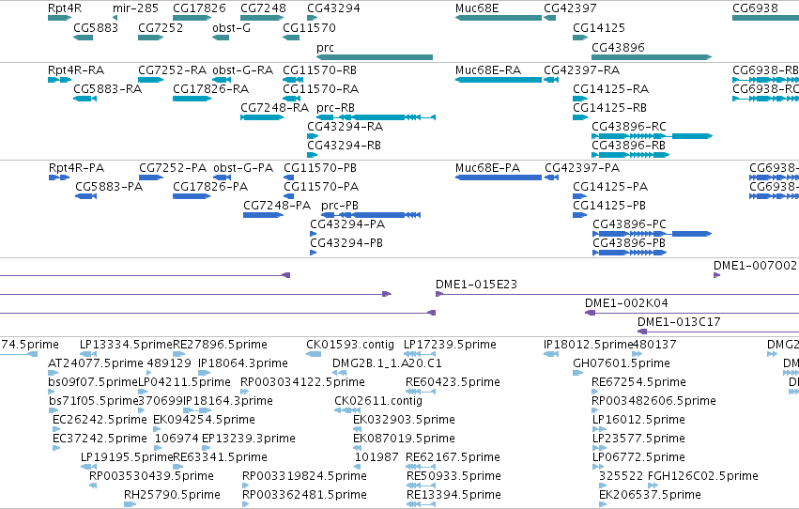Select transcript CG7248-RA
799x509 pixels.
(x=275, y=107)
